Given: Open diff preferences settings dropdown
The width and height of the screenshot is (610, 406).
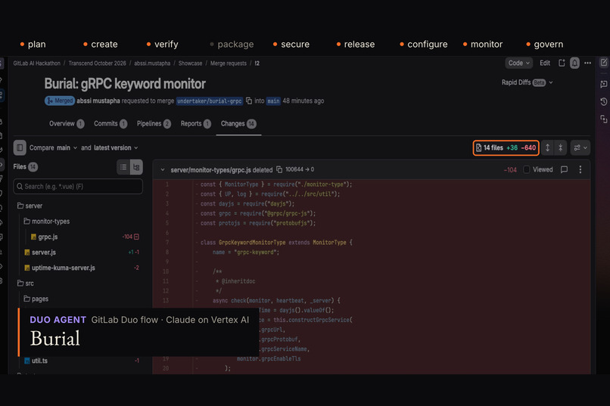Looking at the screenshot, I should pos(580,147).
